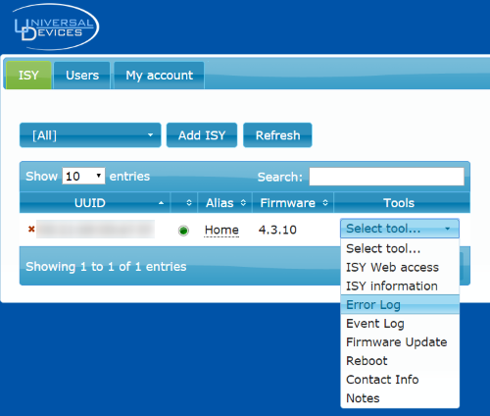The image size is (490, 416).
Task: Sort by Alias column
Action: coord(224,203)
